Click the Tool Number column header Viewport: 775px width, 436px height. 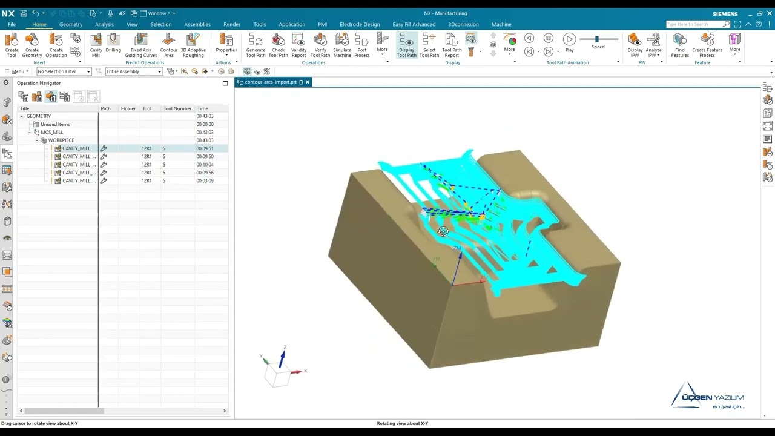point(177,108)
